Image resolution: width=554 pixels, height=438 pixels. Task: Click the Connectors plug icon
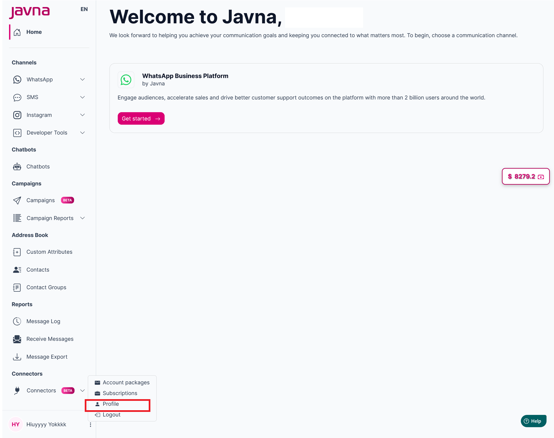[x=17, y=390]
